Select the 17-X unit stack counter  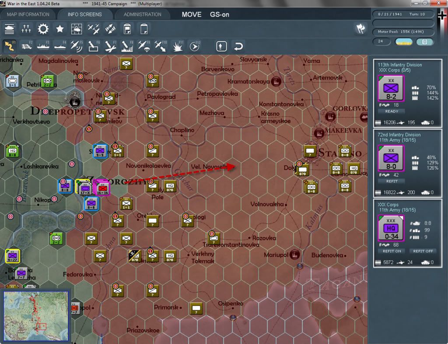[x=84, y=188]
